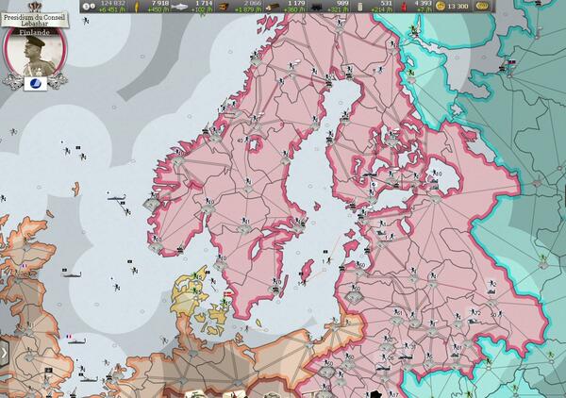This screenshot has width=566, height=398.
Task: Click the 1 714 fish amount
Action: coord(204,3)
